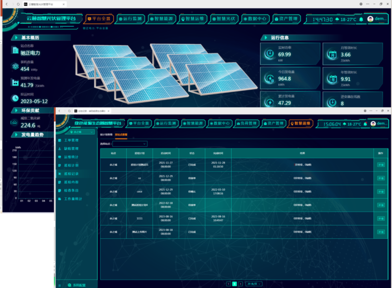The height and width of the screenshot is (288, 392).
Task: Go to next page of records
Action: tap(240, 284)
